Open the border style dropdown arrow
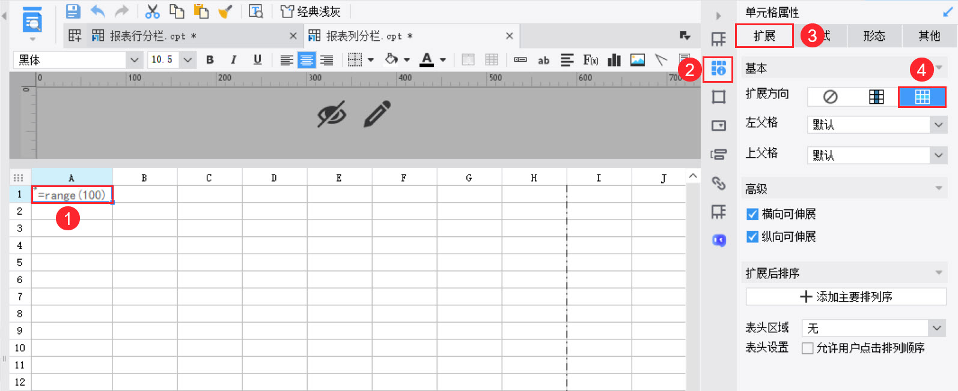Screen dimensions: 958x391 tap(371, 60)
